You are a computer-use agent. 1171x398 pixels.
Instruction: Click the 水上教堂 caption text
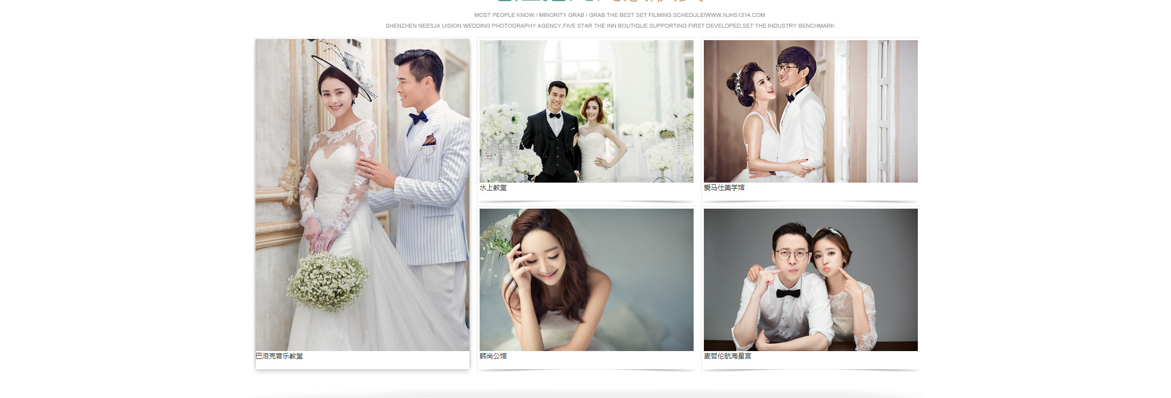[x=493, y=188]
